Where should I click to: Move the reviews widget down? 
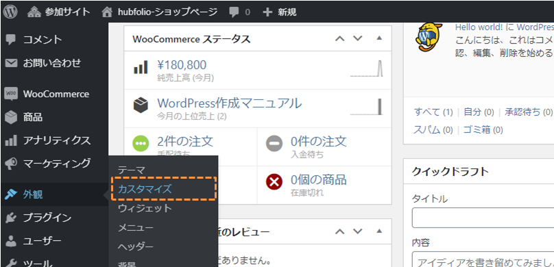358,231
